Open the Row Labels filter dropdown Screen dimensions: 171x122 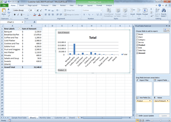click(x=19, y=29)
